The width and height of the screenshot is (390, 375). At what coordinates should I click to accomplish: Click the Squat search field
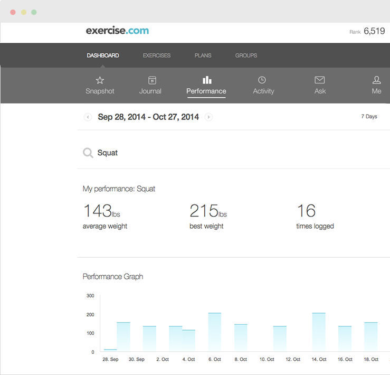233,153
